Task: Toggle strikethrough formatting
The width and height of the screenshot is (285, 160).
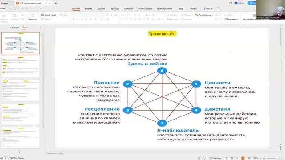Action: coord(91,19)
